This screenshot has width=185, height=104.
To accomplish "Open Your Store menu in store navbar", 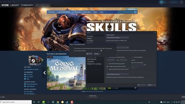I will click(x=51, y=12).
